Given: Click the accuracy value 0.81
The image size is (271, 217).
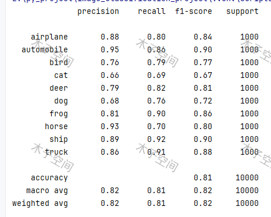Looking at the screenshot, I should pyautogui.click(x=203, y=177).
